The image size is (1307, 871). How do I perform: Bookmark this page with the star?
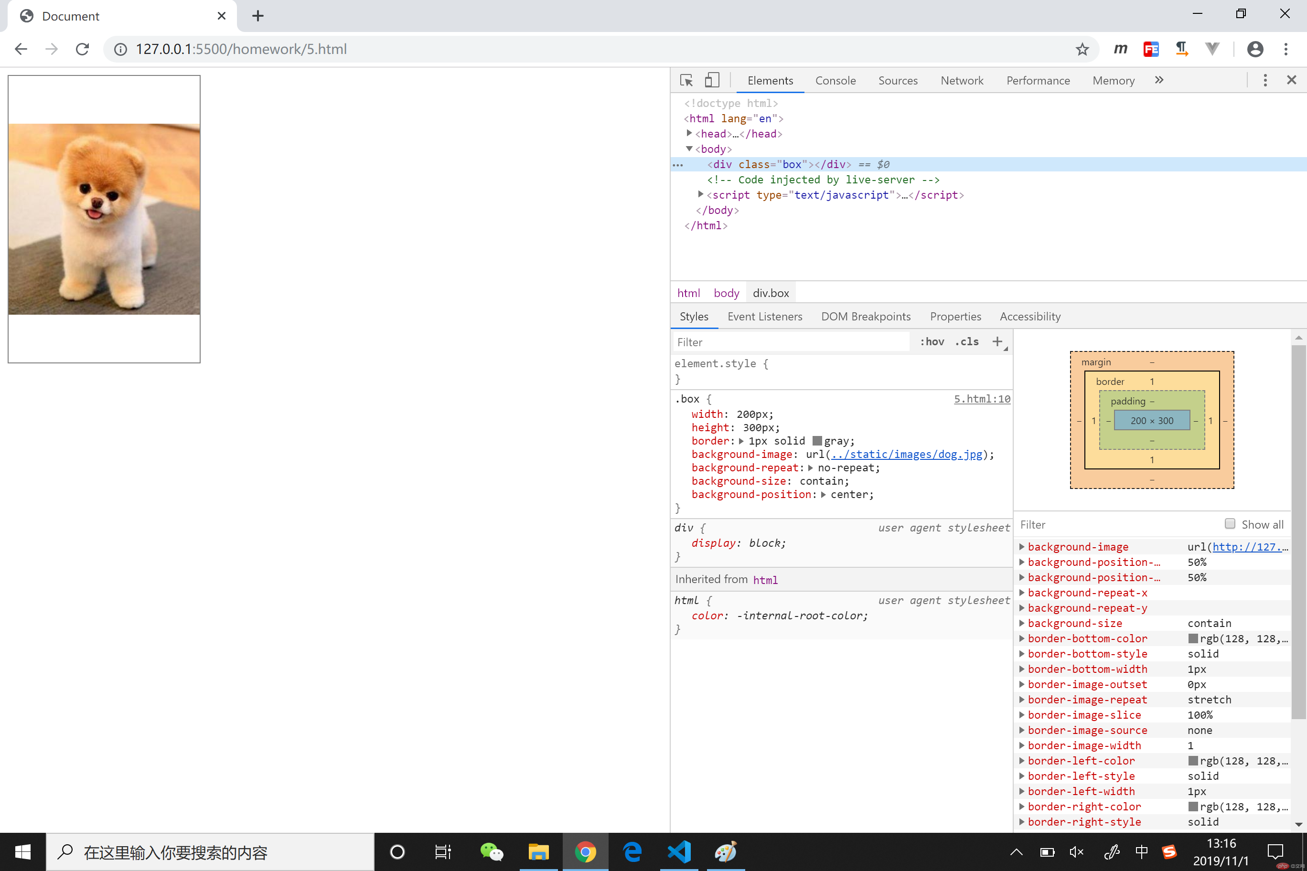point(1082,50)
